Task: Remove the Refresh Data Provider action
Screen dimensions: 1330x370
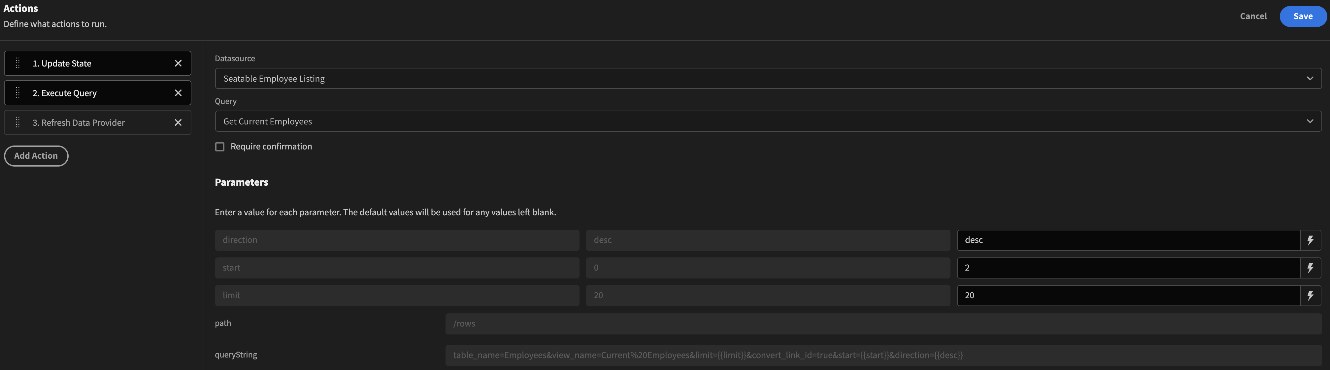Action: click(178, 123)
